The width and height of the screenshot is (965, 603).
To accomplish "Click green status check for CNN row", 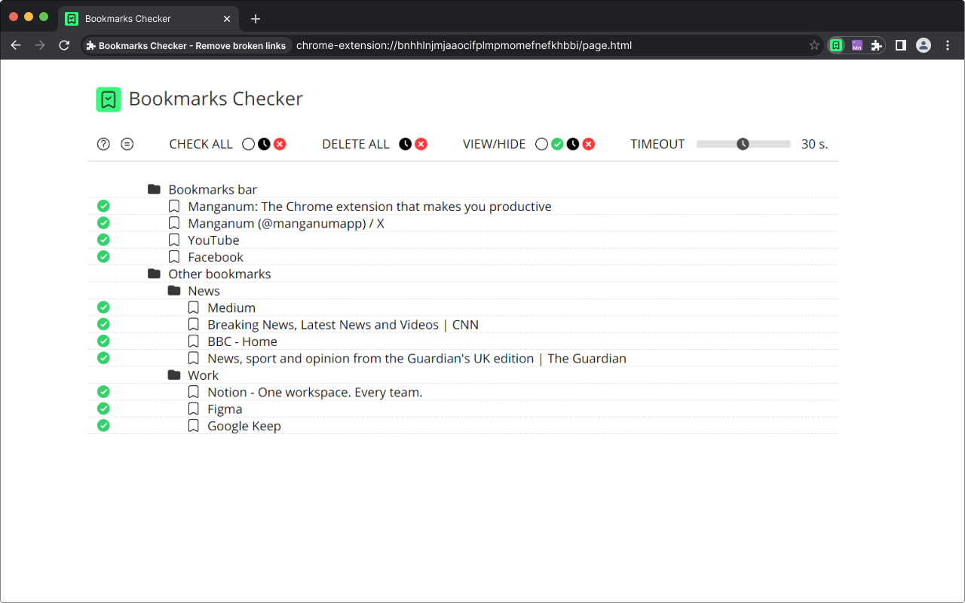I will coord(103,324).
